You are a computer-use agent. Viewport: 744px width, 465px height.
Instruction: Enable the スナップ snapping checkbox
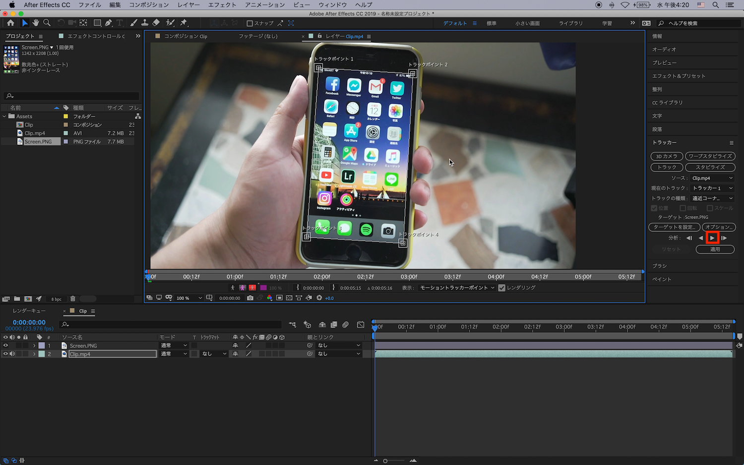(250, 23)
